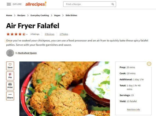
Task: Navigate to Everyday Cooking breadcrumb
Action: tap(40, 15)
